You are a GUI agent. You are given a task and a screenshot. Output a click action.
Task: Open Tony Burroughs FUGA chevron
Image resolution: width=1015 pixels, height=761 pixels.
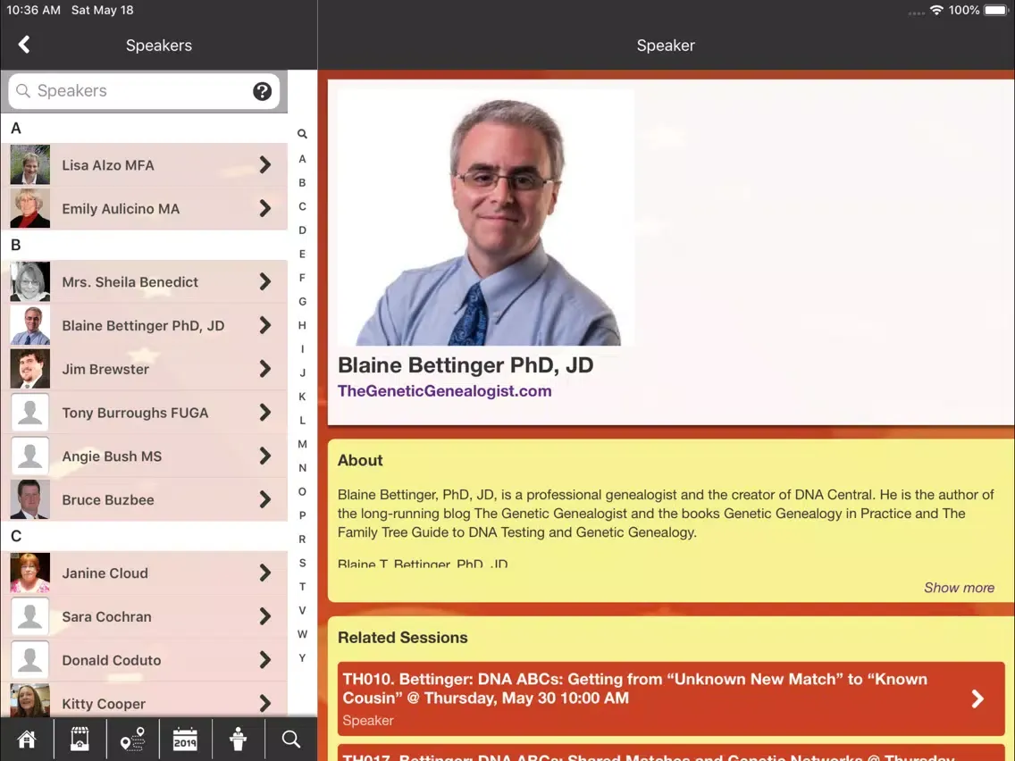(264, 413)
